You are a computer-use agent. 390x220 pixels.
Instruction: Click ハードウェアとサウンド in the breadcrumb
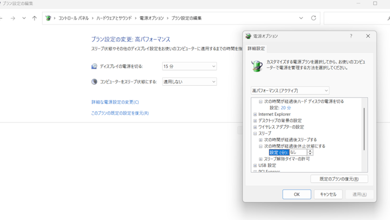pos(114,18)
